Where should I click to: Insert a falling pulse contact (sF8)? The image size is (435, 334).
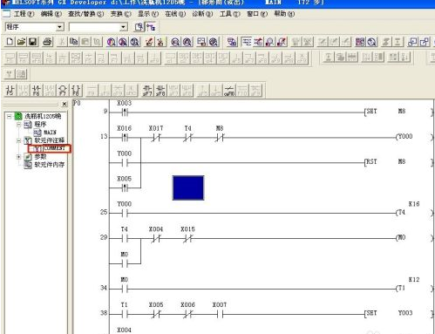[x=160, y=91]
